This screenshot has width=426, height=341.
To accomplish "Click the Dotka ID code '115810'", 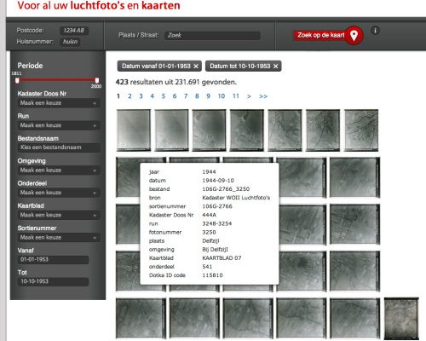I will pos(212,275).
